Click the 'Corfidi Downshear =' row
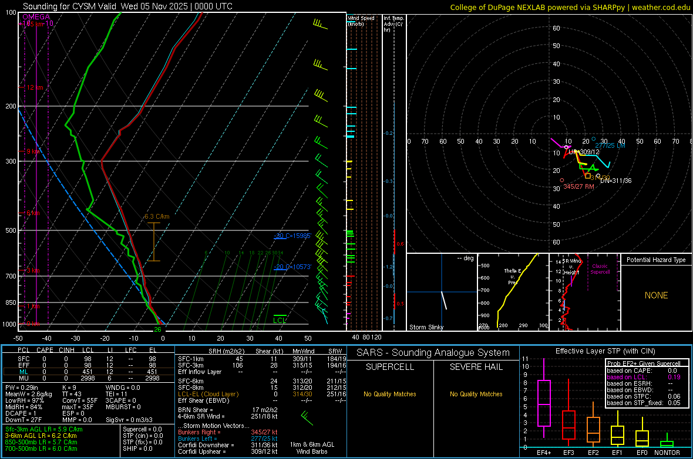Image resolution: width=693 pixels, height=459 pixels. tap(228, 445)
